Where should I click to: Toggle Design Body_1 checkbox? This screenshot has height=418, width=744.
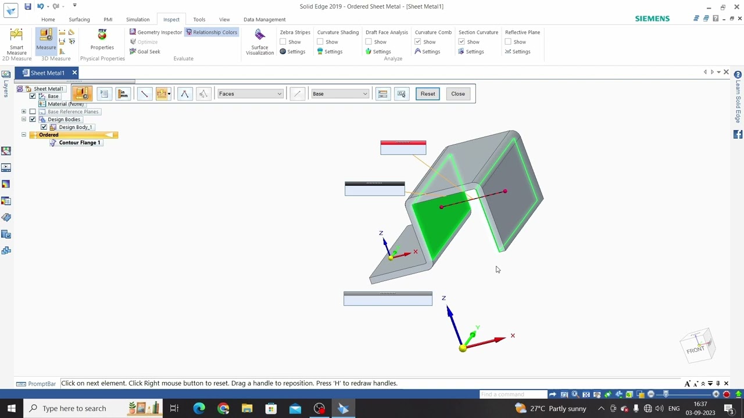click(x=44, y=127)
